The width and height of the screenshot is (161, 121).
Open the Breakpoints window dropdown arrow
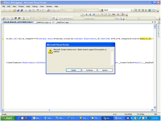click(125, 14)
